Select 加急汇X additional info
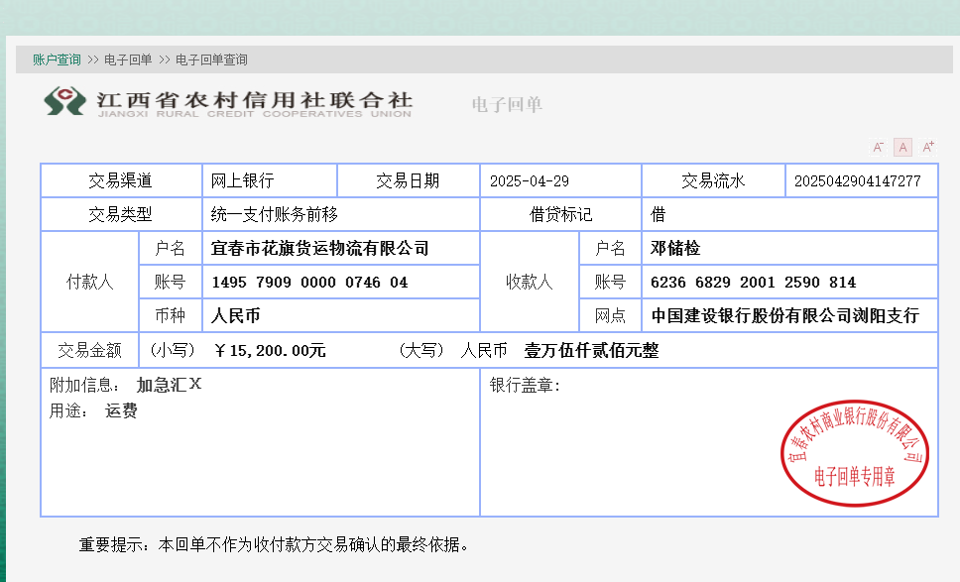Screen dimensions: 960x582 pos(169,385)
